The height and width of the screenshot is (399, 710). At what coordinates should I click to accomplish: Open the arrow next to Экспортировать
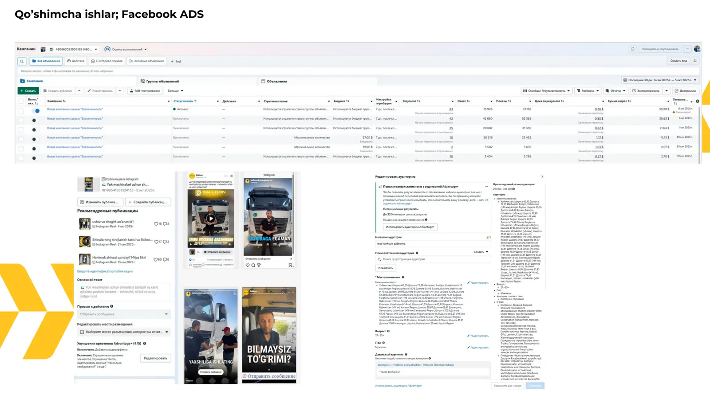pyautogui.click(x=667, y=91)
